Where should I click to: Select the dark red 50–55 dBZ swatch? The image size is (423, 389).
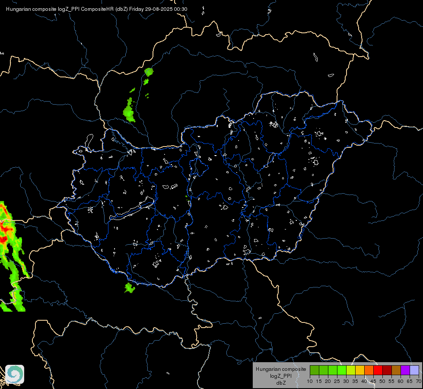tap(387, 370)
